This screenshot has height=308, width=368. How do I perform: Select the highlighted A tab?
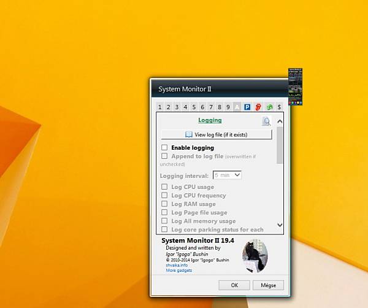coord(237,107)
